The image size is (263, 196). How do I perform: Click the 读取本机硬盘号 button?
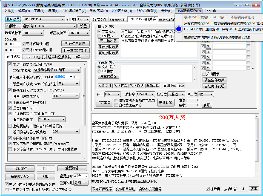click(x=150, y=189)
